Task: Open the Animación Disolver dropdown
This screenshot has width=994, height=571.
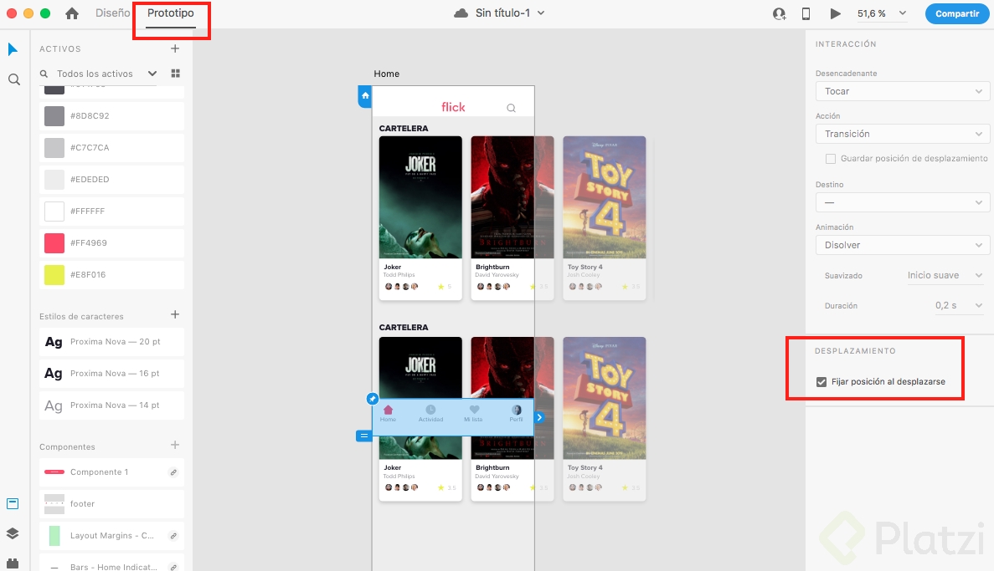Action: click(902, 245)
